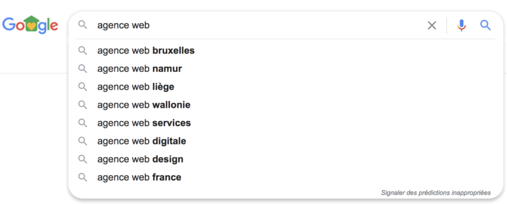Choose suggestion 'agence web france'
The height and width of the screenshot is (204, 507).
coord(286,177)
